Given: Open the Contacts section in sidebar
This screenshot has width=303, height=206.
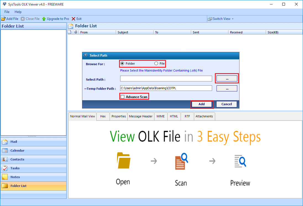Looking at the screenshot, I should click(33, 159).
